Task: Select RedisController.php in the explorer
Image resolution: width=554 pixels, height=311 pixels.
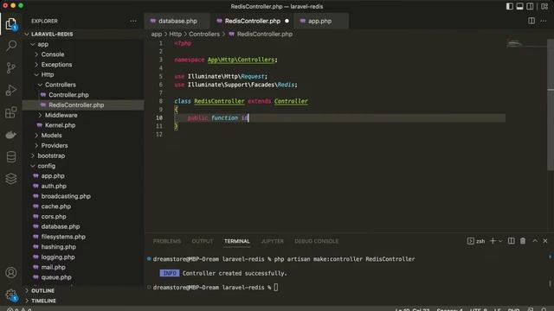Action: 83,105
